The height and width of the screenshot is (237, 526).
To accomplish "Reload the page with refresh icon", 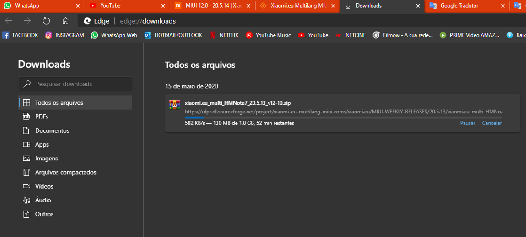I will [46, 21].
